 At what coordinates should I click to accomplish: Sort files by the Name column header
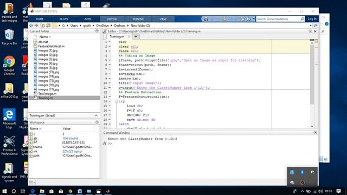click(x=45, y=37)
